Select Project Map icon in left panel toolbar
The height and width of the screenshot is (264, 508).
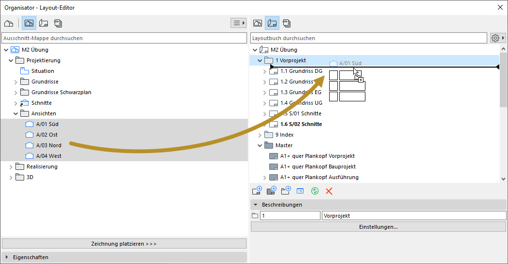click(x=9, y=23)
